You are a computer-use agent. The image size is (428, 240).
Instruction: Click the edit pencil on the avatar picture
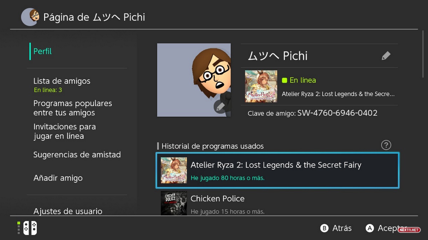click(220, 106)
